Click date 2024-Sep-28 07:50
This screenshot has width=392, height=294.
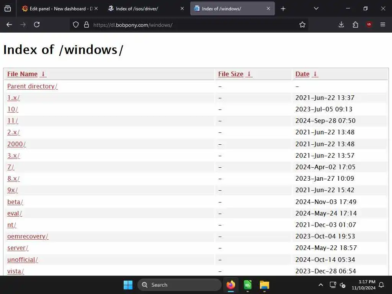325,121
